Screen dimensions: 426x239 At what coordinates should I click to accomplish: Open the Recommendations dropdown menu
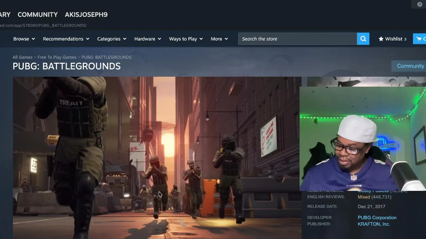tap(66, 39)
